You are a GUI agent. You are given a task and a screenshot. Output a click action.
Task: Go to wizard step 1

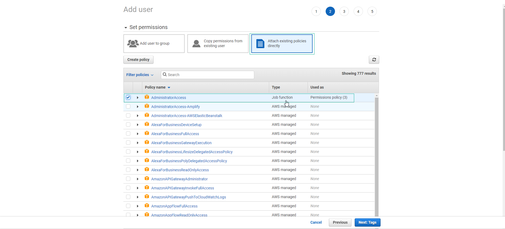(x=316, y=11)
